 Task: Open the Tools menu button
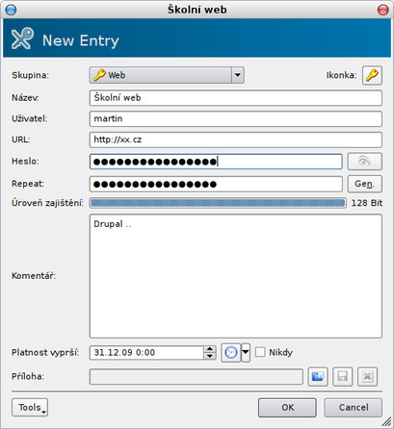[30, 407]
